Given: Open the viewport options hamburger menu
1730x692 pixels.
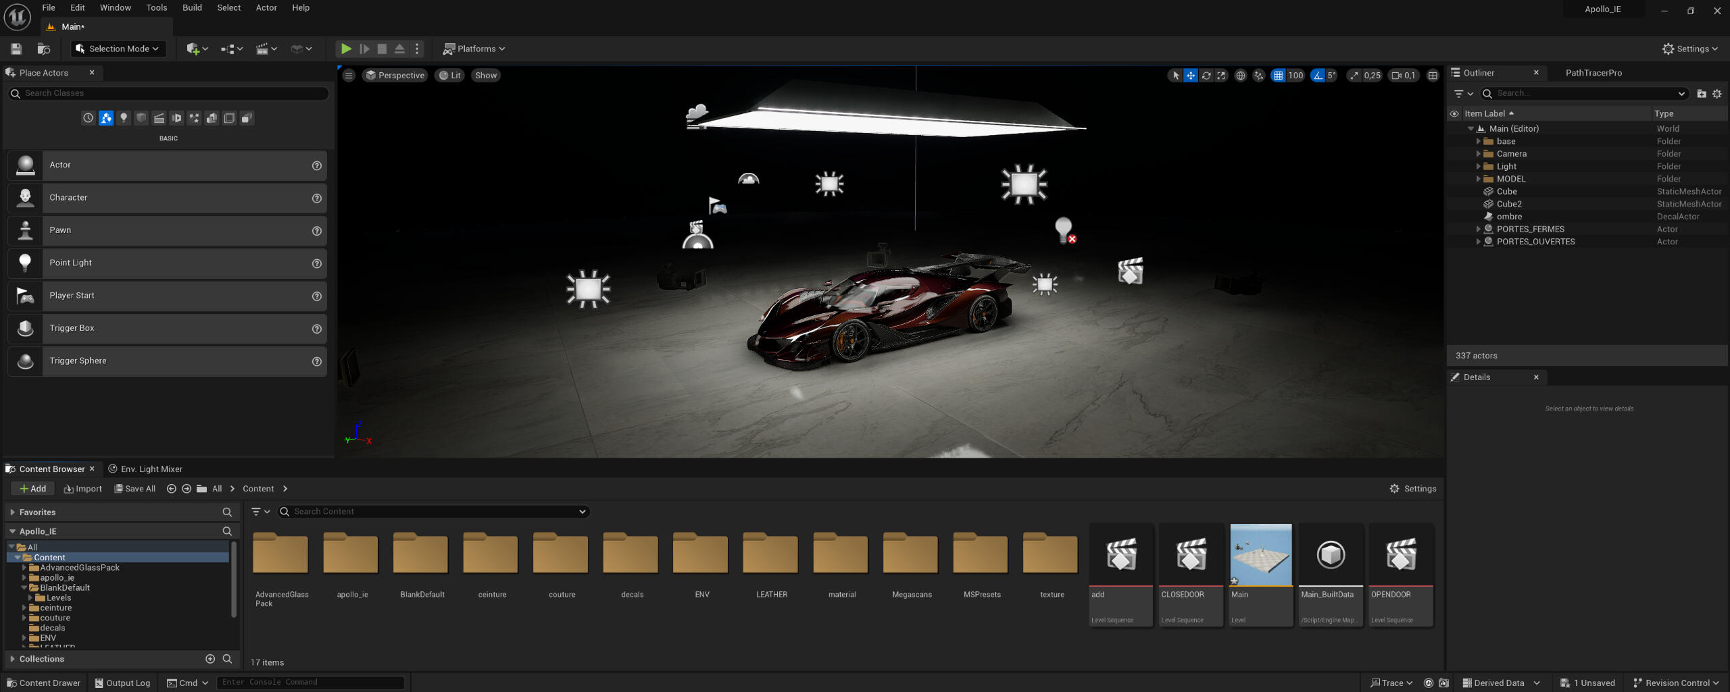Looking at the screenshot, I should [x=349, y=76].
